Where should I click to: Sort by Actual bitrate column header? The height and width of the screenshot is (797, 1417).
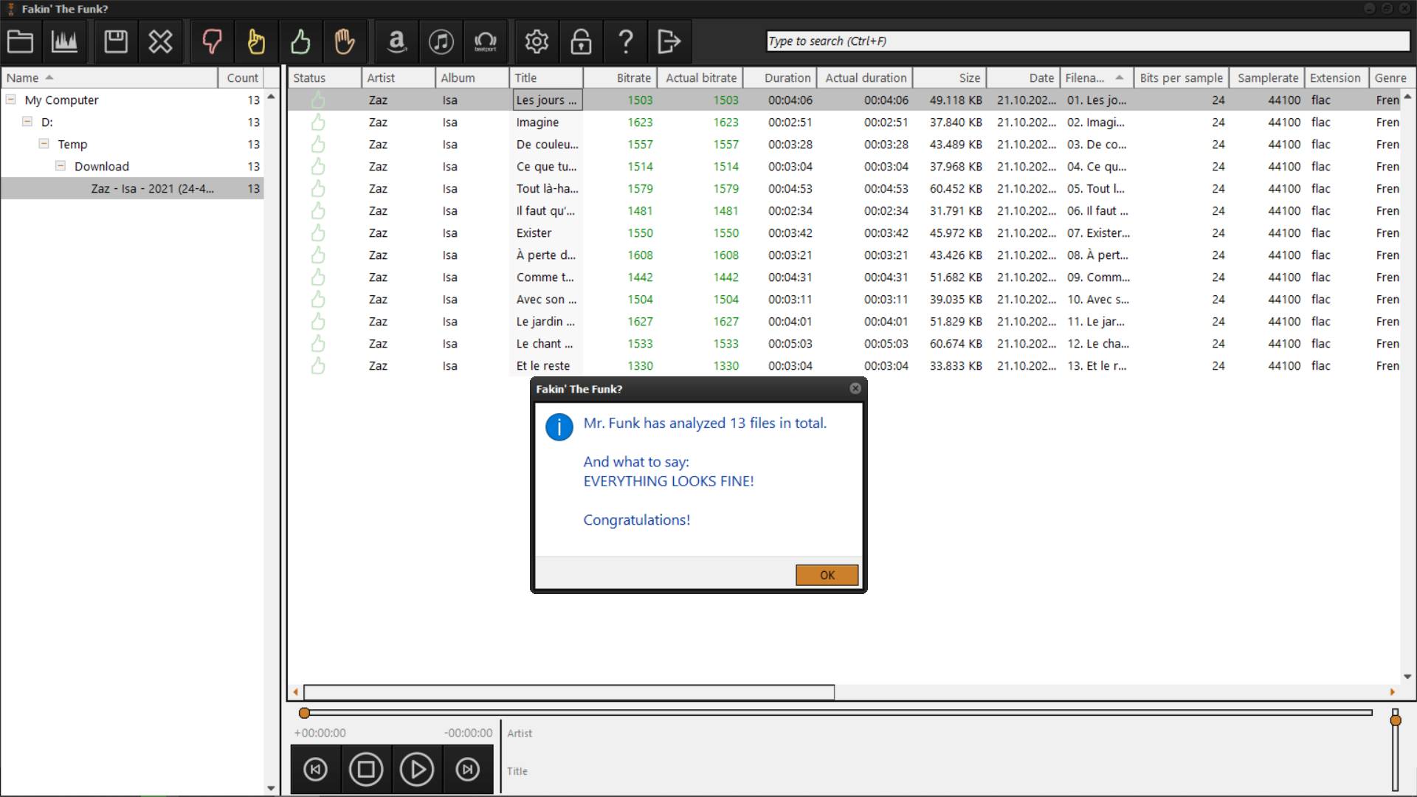point(700,77)
